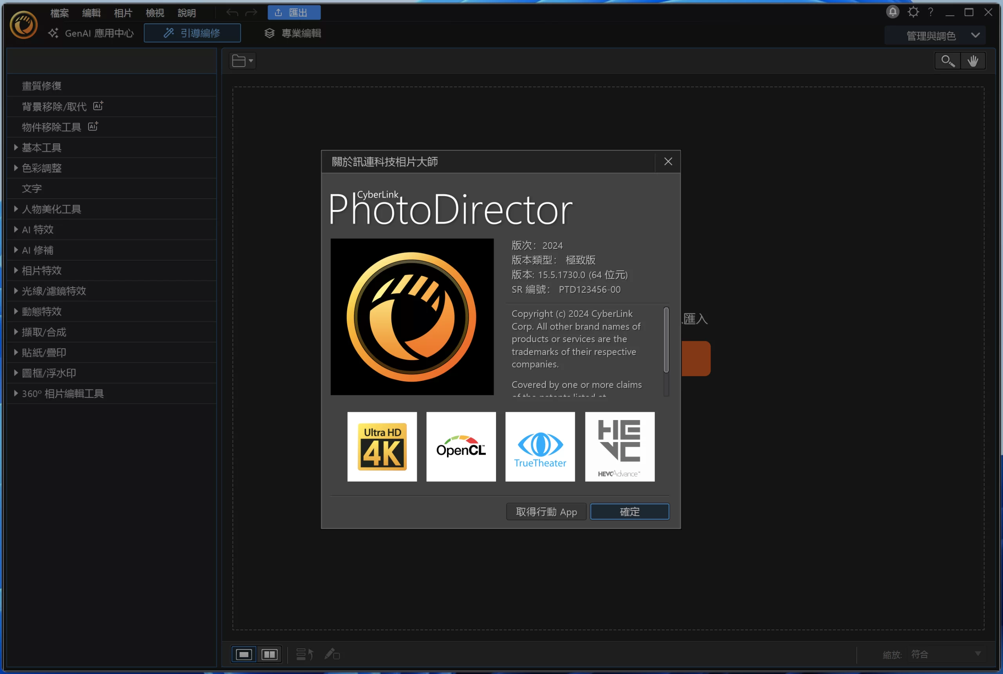Click the undo arrow icon
Screen dimensions: 1003x674
[x=232, y=13]
